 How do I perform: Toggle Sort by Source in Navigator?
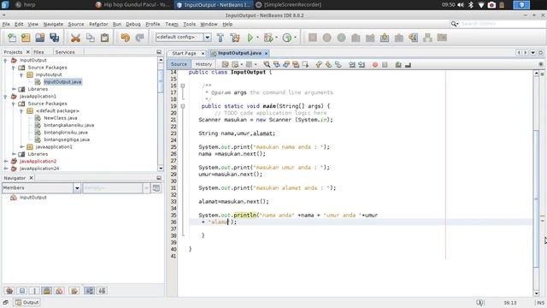(102, 291)
